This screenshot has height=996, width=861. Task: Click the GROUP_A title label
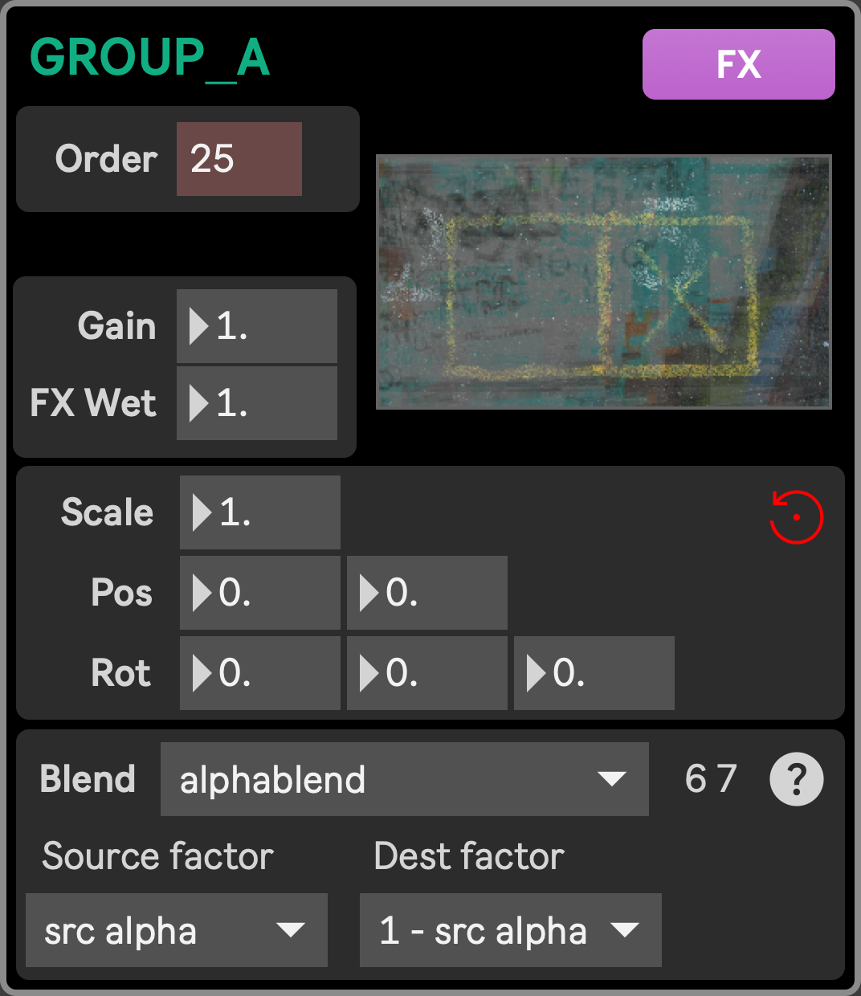(150, 59)
